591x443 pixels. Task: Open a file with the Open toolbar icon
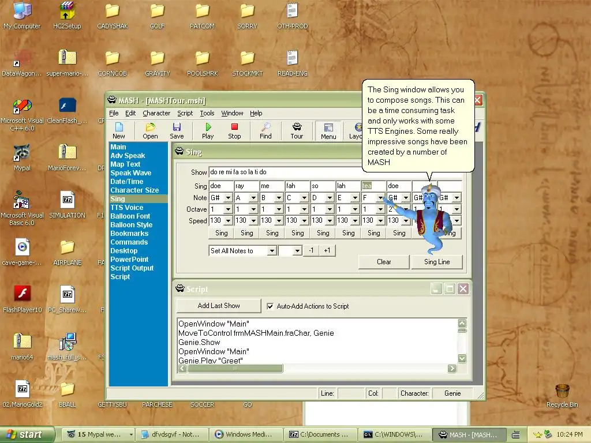point(150,131)
